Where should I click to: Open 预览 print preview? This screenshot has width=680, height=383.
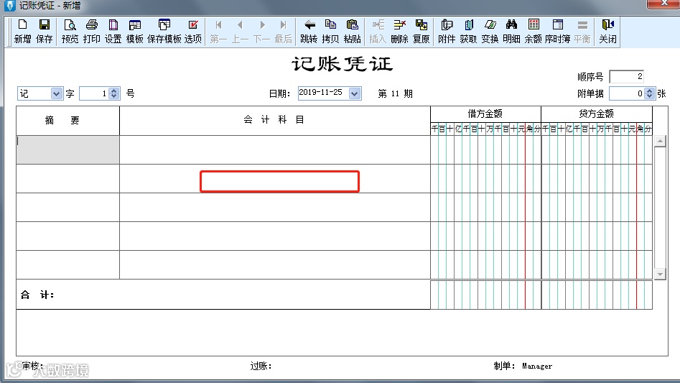point(70,31)
